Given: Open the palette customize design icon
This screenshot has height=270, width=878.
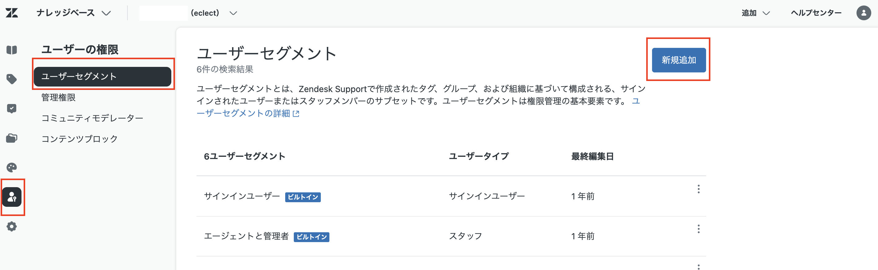Looking at the screenshot, I should coord(12,168).
